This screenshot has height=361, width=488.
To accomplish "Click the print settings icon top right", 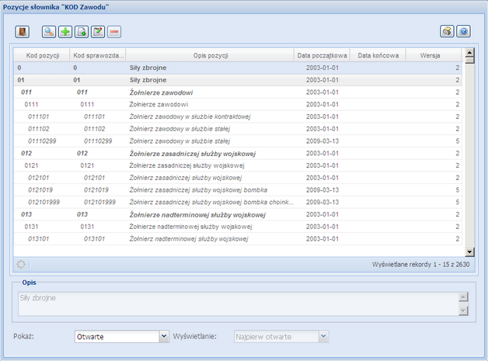I will coord(447,32).
